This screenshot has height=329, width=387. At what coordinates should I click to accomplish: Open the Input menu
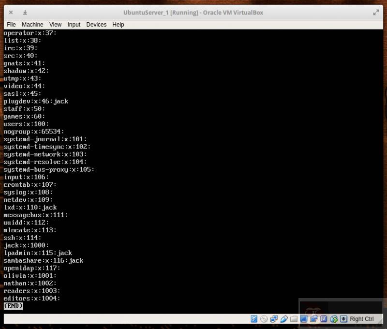[74, 24]
